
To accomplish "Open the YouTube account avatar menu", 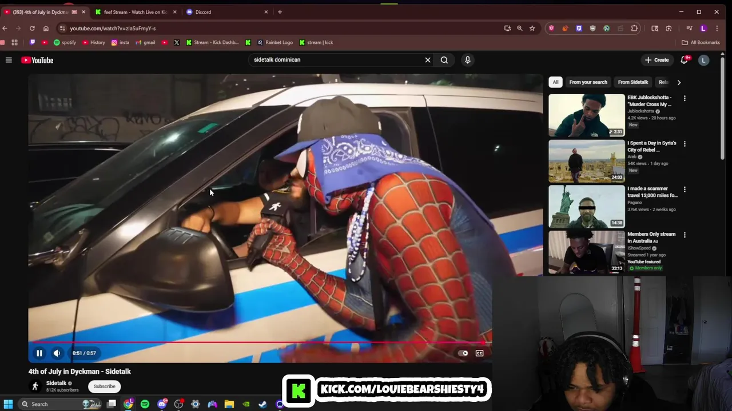I will point(704,60).
